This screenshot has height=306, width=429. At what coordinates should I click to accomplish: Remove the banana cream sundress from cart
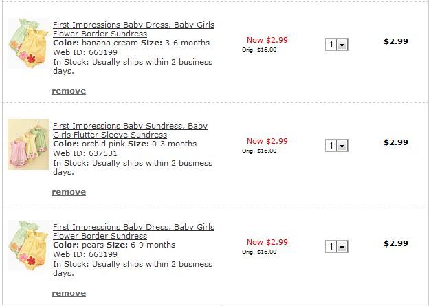click(69, 91)
